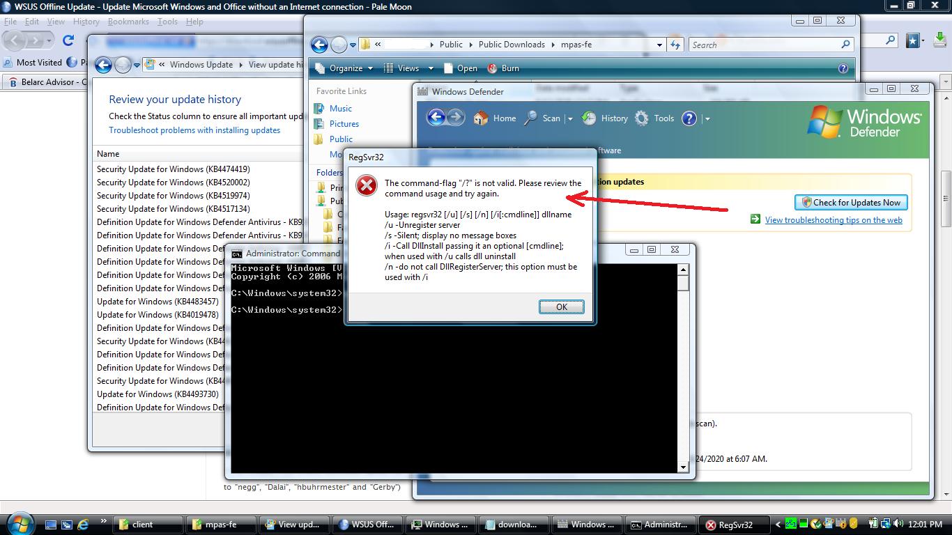The width and height of the screenshot is (952, 535).
Task: Select Pictures in Favorite Links
Action: point(344,124)
